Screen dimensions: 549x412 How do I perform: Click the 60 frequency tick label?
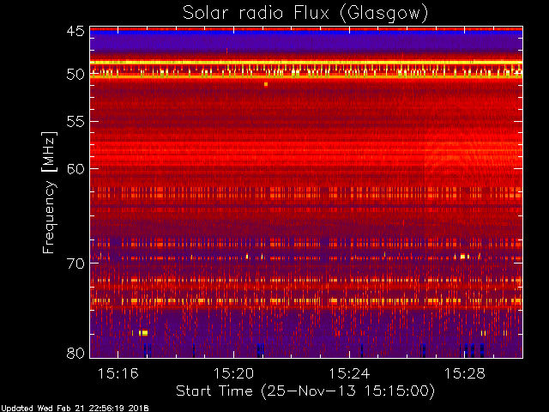tap(75, 169)
